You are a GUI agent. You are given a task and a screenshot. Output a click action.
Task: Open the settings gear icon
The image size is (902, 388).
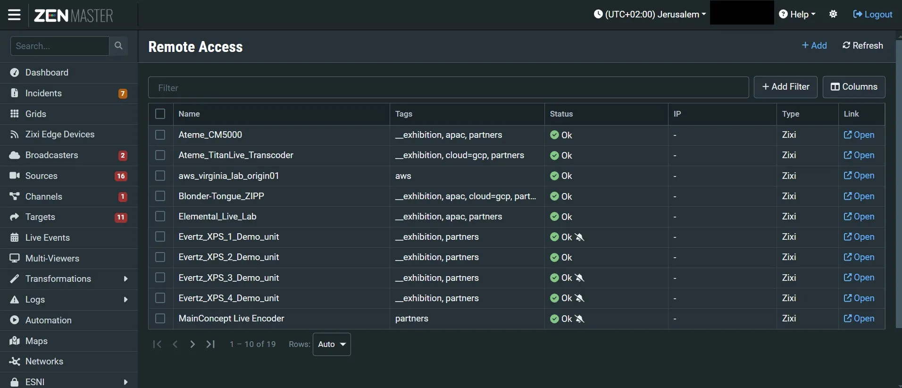coord(834,14)
